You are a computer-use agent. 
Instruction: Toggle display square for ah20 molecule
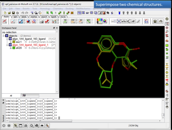14,48
